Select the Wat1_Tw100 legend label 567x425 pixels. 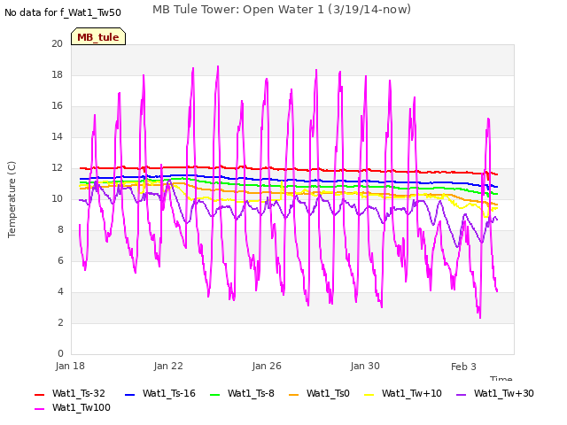(82, 407)
